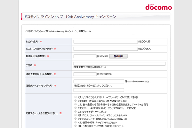
Task: Click example text 例○○太郎
Action: [x=144, y=42]
